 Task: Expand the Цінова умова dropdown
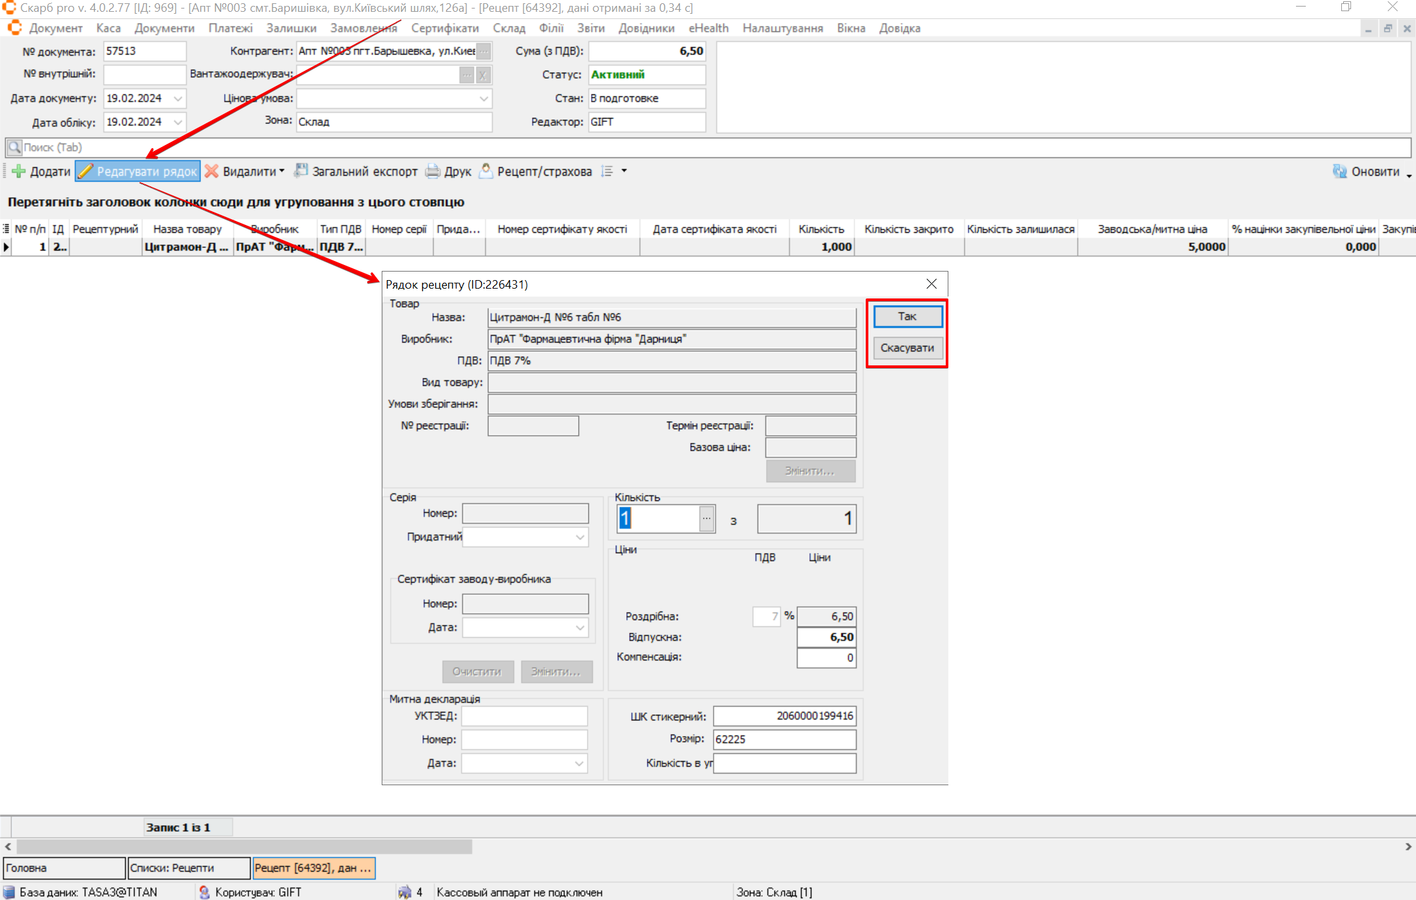click(483, 98)
